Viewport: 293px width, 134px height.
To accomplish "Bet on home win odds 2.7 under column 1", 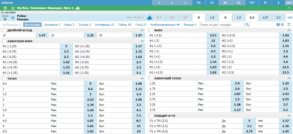I will [x=159, y=18].
